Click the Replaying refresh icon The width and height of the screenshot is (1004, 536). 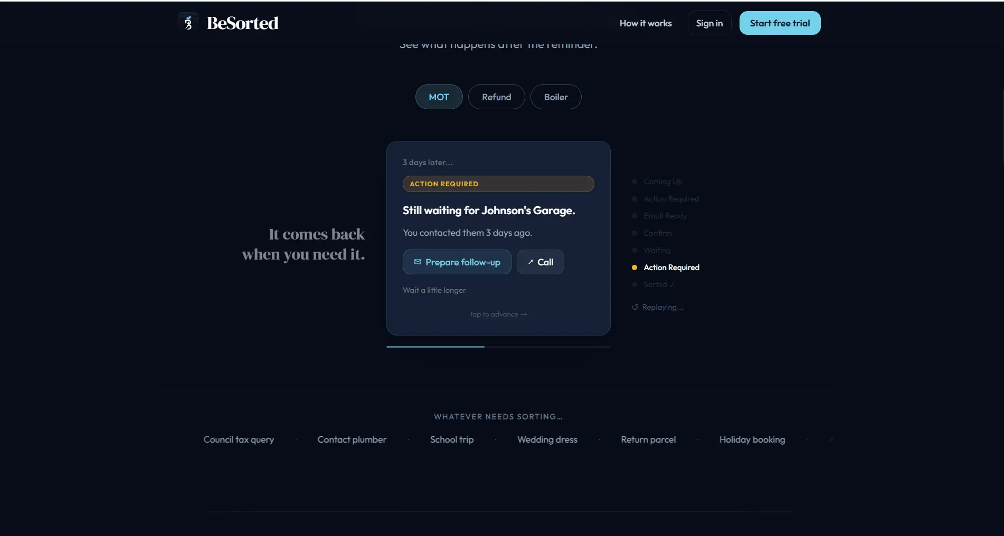635,307
